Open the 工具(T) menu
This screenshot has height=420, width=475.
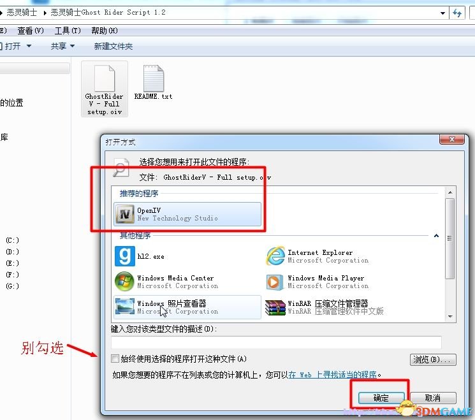pos(68,30)
